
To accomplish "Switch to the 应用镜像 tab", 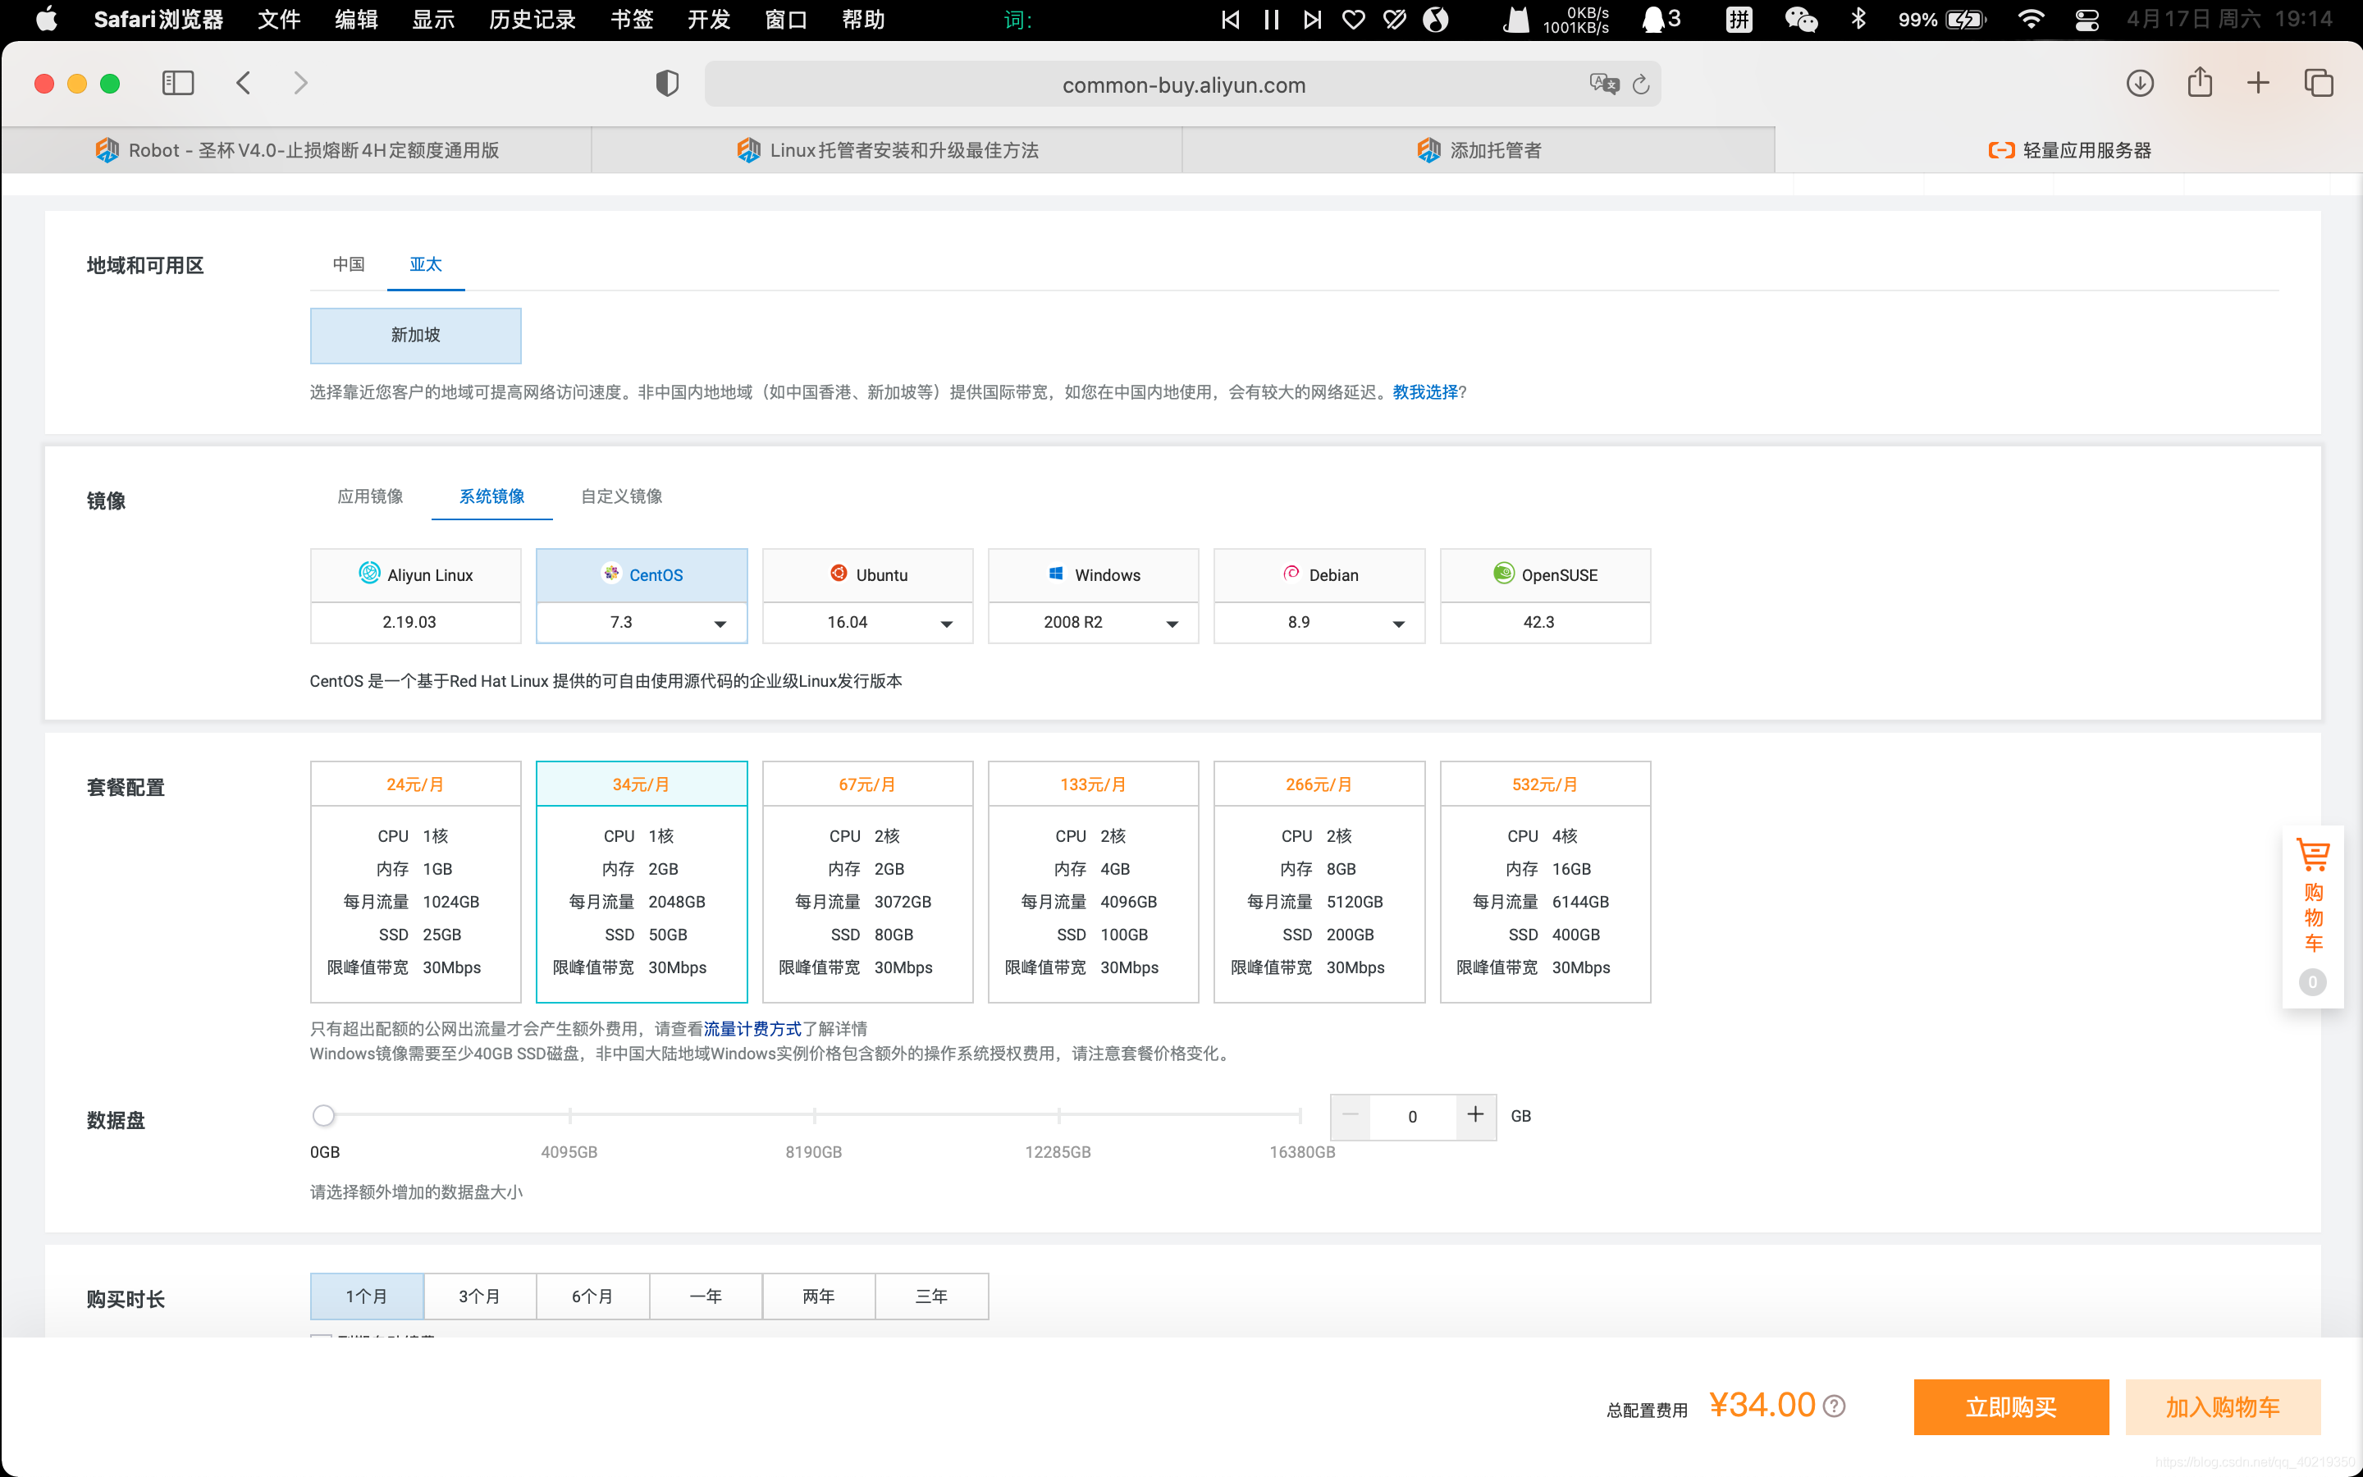I will 370,496.
